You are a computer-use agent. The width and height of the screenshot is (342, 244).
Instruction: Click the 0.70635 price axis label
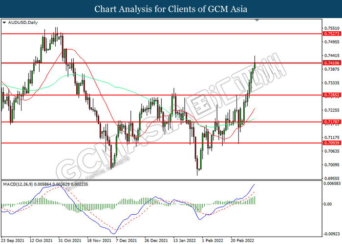tap(332, 151)
